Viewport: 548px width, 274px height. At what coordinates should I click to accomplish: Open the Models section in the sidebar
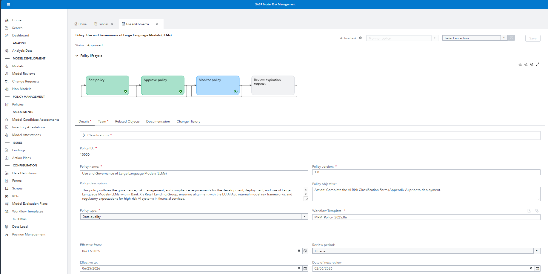tap(18, 66)
